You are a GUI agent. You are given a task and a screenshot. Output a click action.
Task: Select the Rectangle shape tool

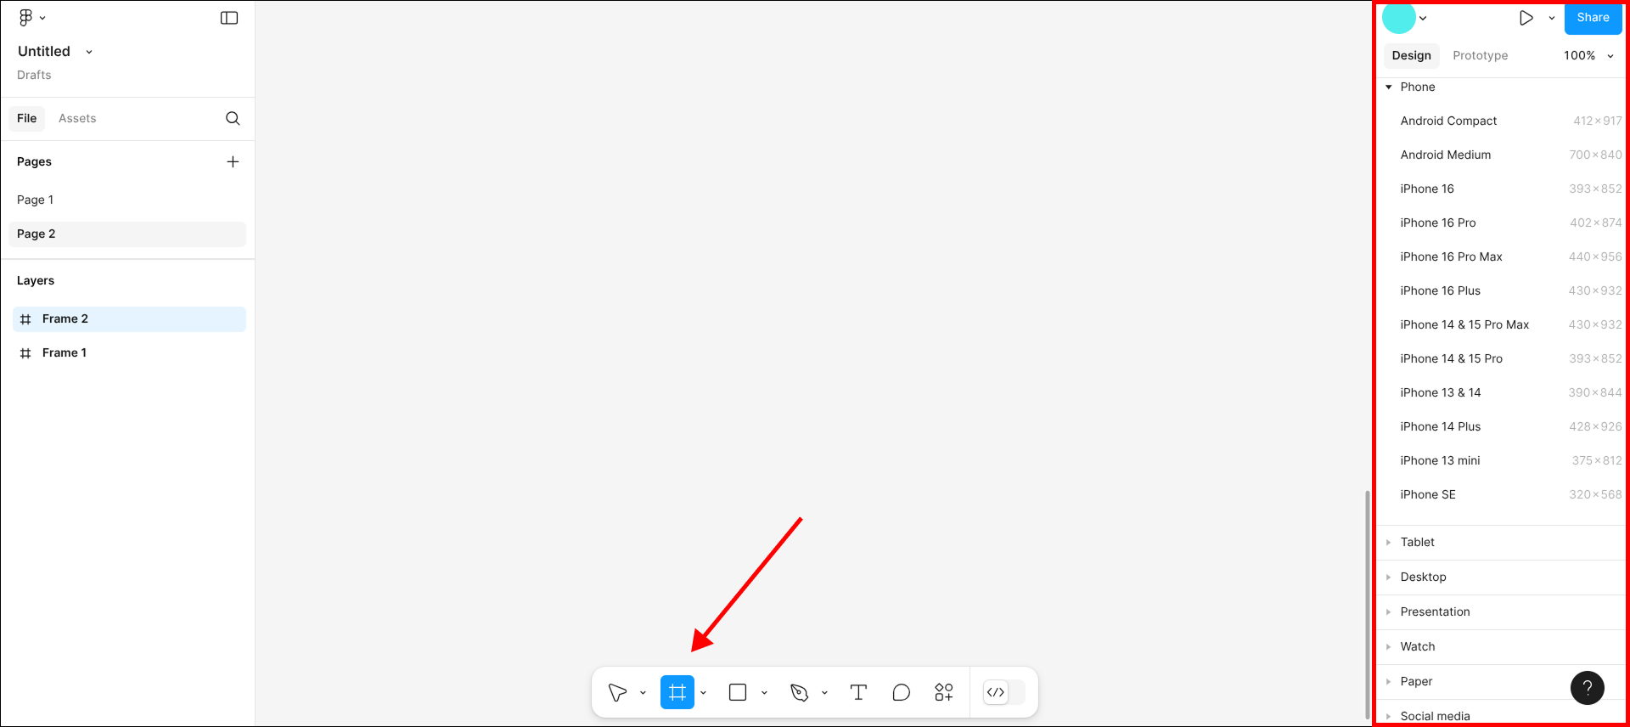tap(738, 693)
